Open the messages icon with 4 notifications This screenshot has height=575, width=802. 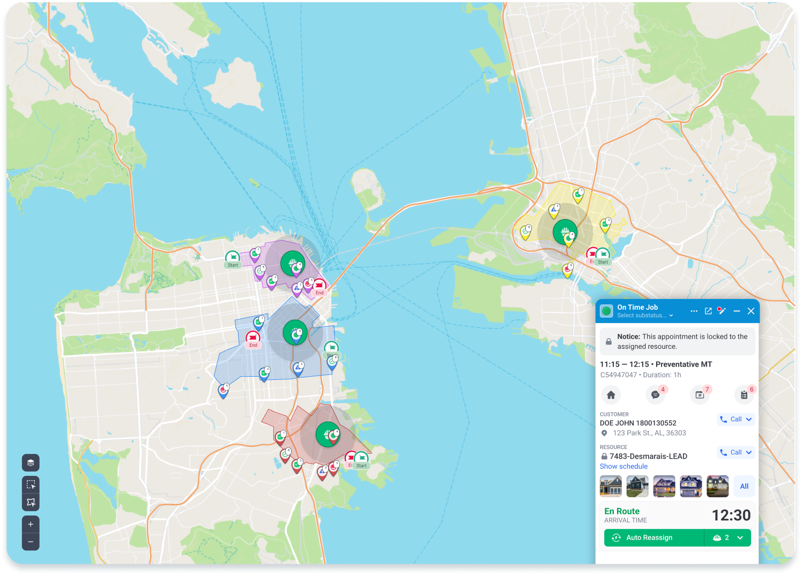[655, 395]
